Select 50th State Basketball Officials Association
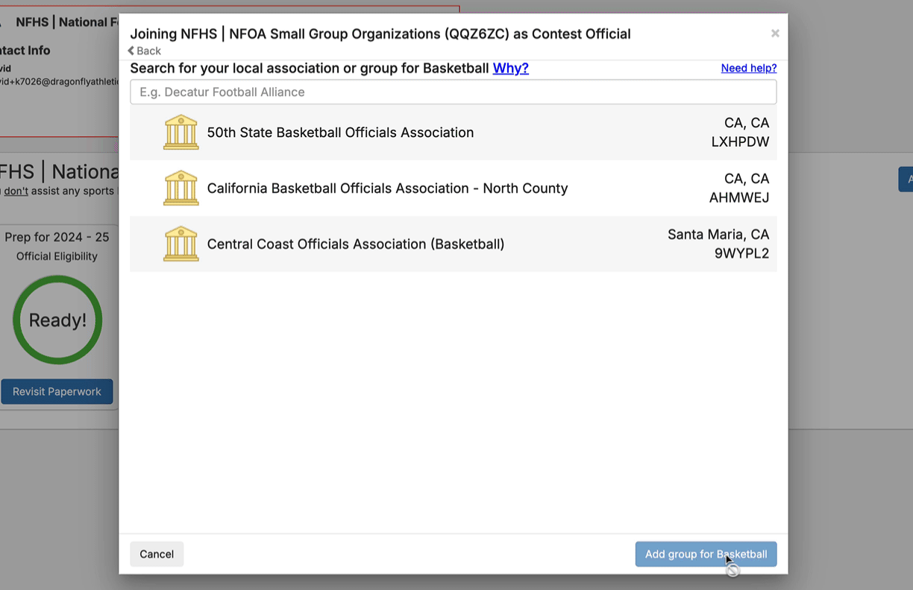The image size is (913, 590). pos(340,133)
